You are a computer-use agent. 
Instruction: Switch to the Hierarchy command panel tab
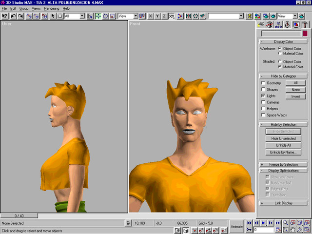point(278,25)
